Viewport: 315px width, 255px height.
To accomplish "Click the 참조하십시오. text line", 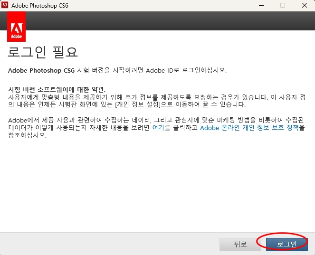I will point(28,135).
